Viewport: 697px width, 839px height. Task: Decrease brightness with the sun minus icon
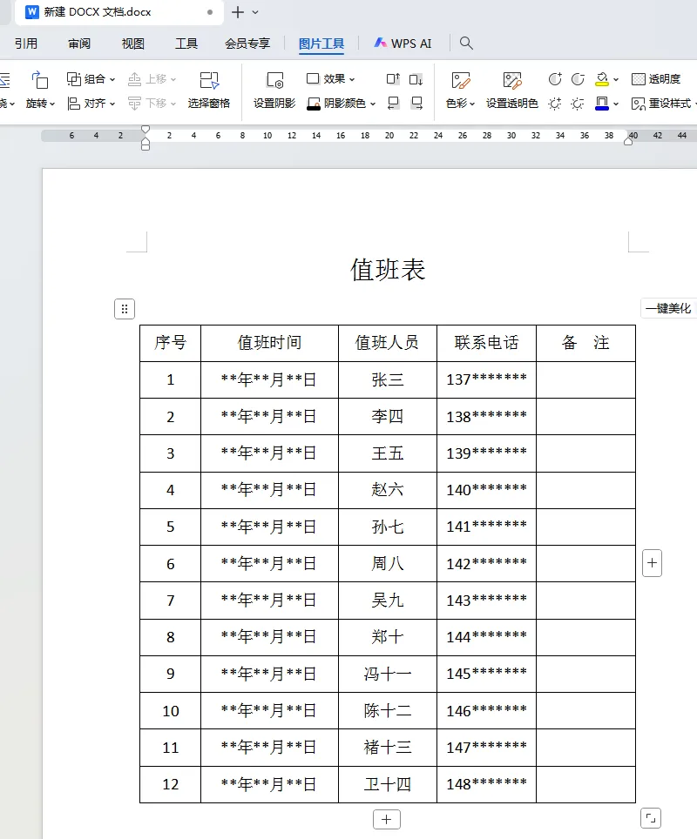click(x=578, y=104)
